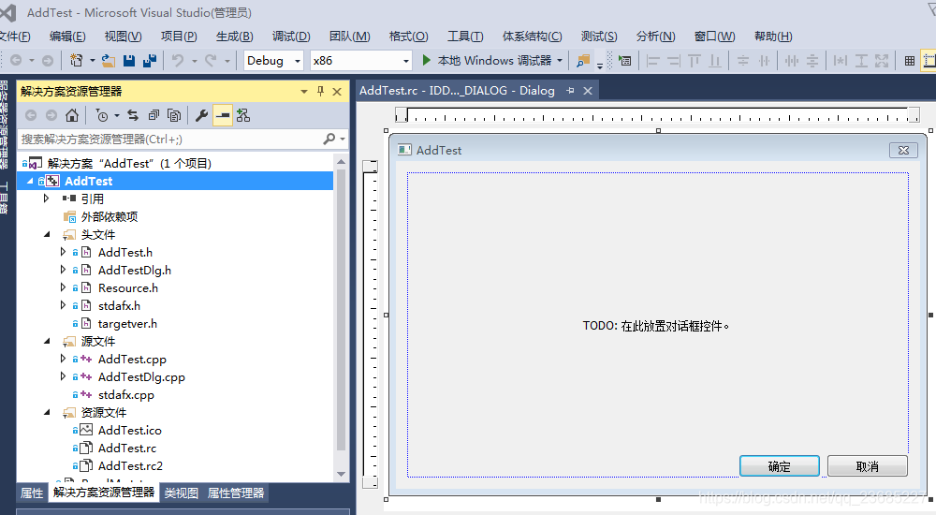Select the TODO static text in the dialog
This screenshot has width=936, height=515.
click(656, 326)
